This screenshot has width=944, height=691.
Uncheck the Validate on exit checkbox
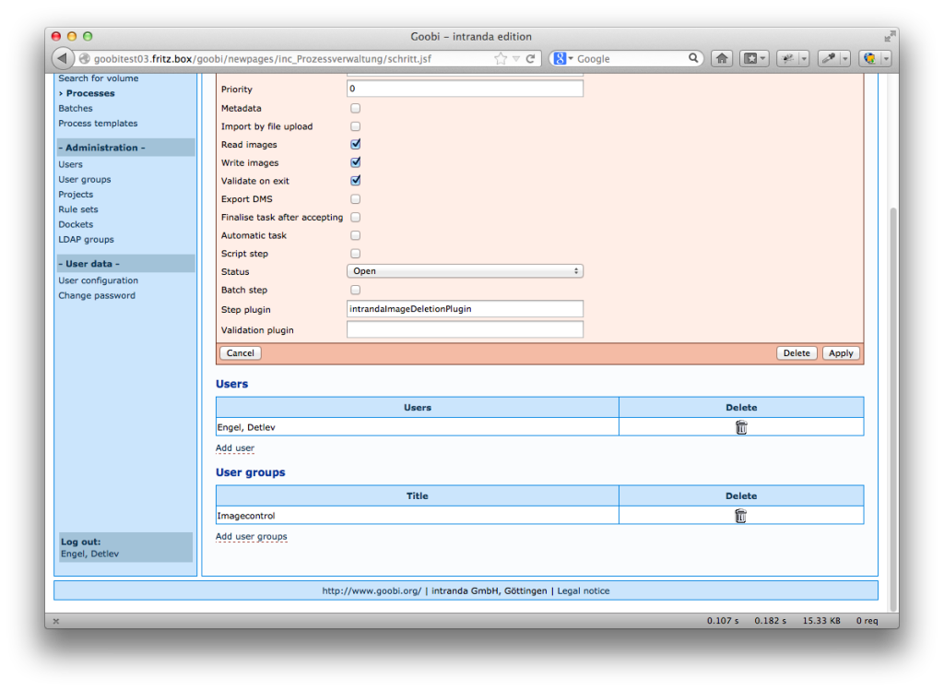pos(355,180)
